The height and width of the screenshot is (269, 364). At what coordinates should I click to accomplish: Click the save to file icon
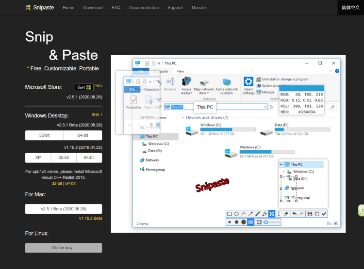tap(310, 214)
